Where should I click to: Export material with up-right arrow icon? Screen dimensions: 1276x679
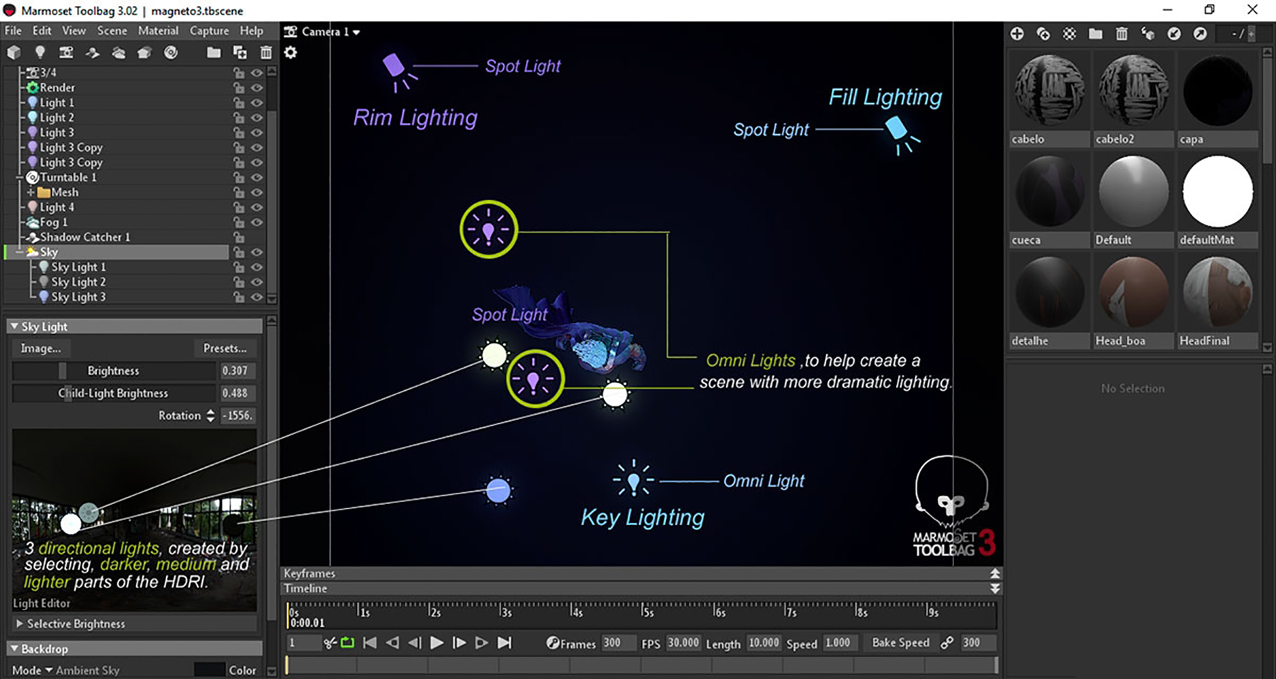click(x=1200, y=34)
